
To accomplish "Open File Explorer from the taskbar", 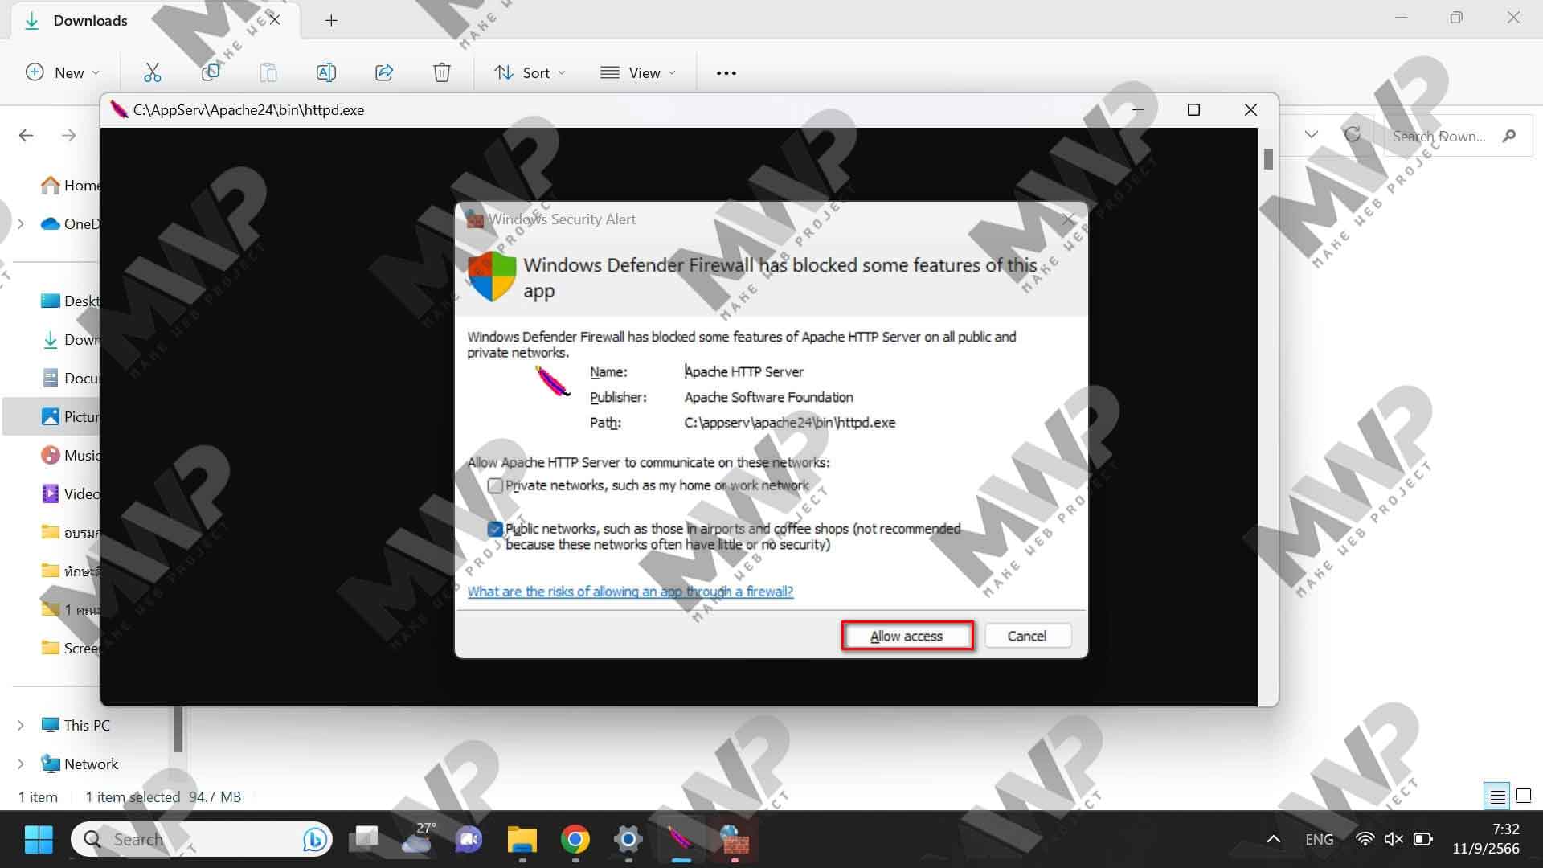I will coord(522,840).
